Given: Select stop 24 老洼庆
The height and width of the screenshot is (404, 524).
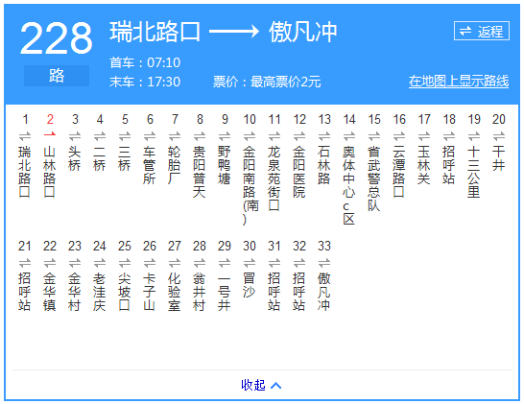Looking at the screenshot, I should coord(99,292).
